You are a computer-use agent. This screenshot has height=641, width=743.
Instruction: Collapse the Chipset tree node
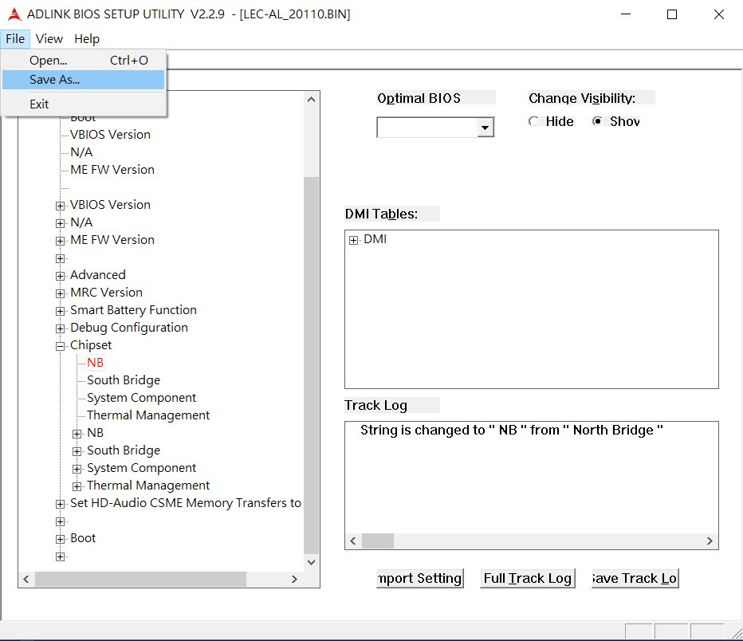(x=60, y=346)
